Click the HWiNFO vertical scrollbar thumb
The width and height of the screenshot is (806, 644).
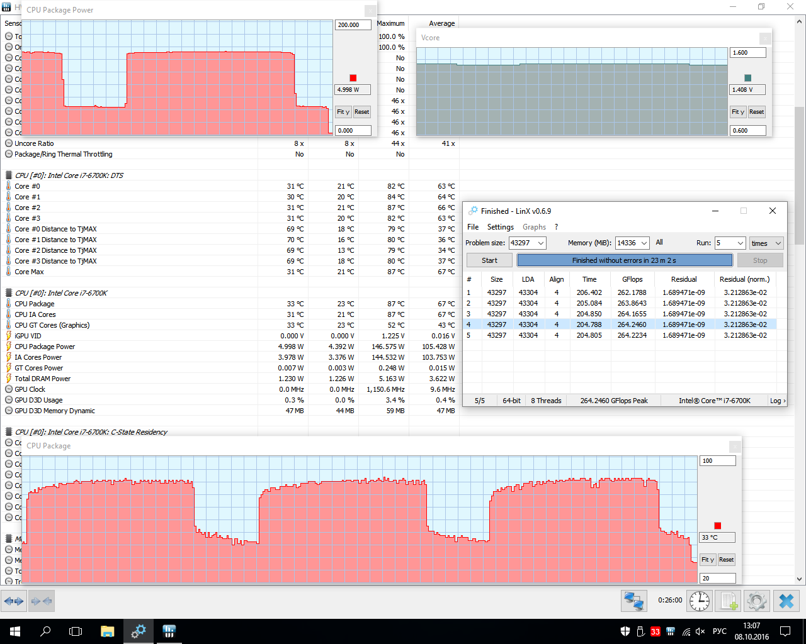[x=800, y=175]
